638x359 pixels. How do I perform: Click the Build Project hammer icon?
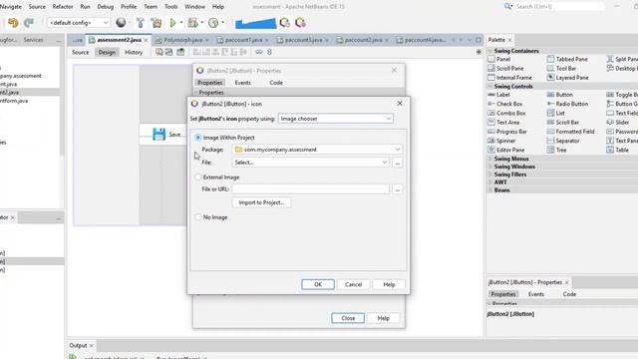pyautogui.click(x=141, y=23)
